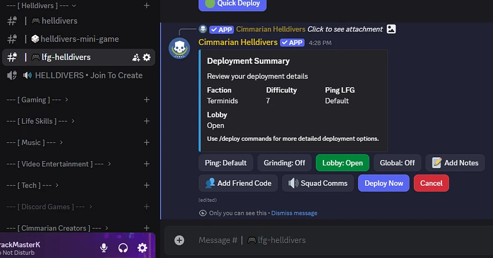The width and height of the screenshot is (493, 258).
Task: Click the small reply avatar icon
Action: [x=203, y=29]
